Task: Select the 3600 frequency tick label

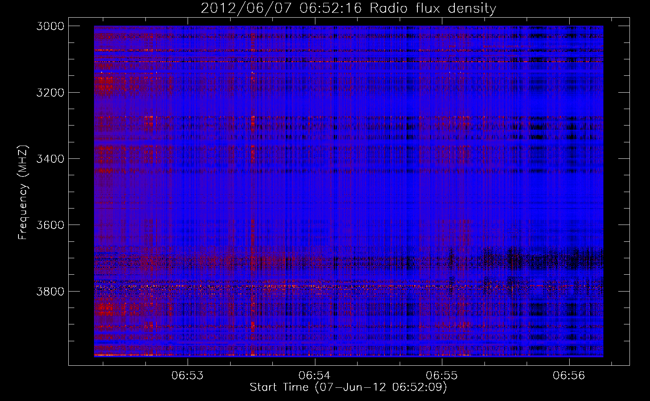Action: click(x=50, y=225)
